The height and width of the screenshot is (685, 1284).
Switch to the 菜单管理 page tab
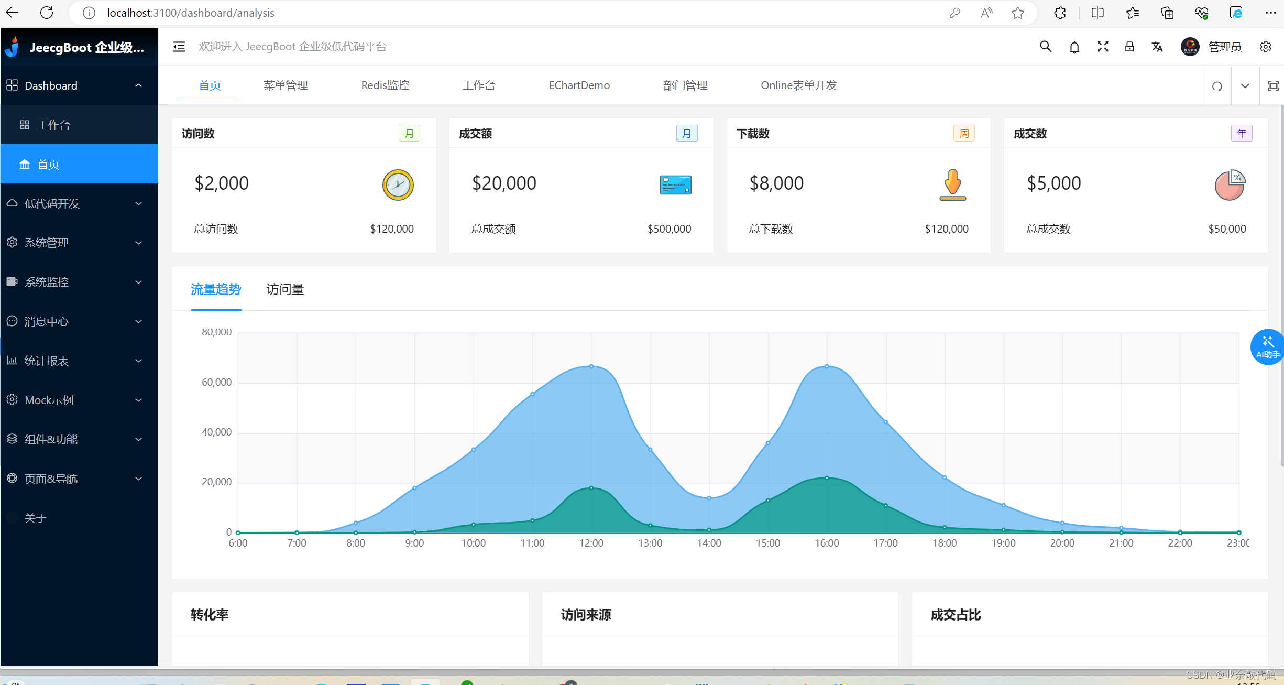click(x=286, y=85)
